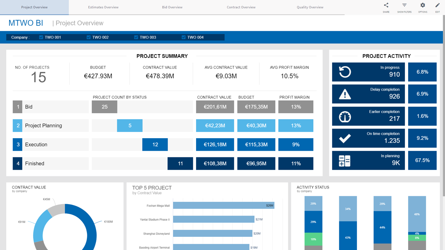Open the Show Filters icon
This screenshot has height=250, width=445.
(x=404, y=6)
